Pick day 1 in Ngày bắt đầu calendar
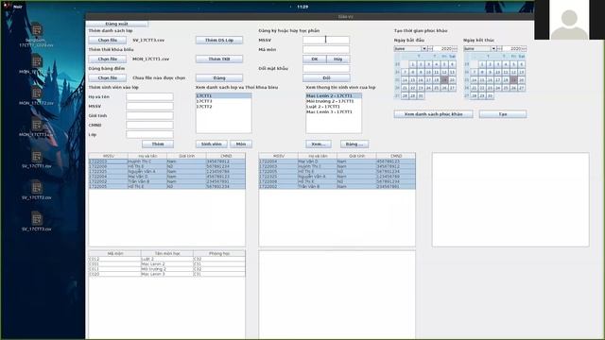The height and width of the screenshot is (340, 605). point(412,64)
